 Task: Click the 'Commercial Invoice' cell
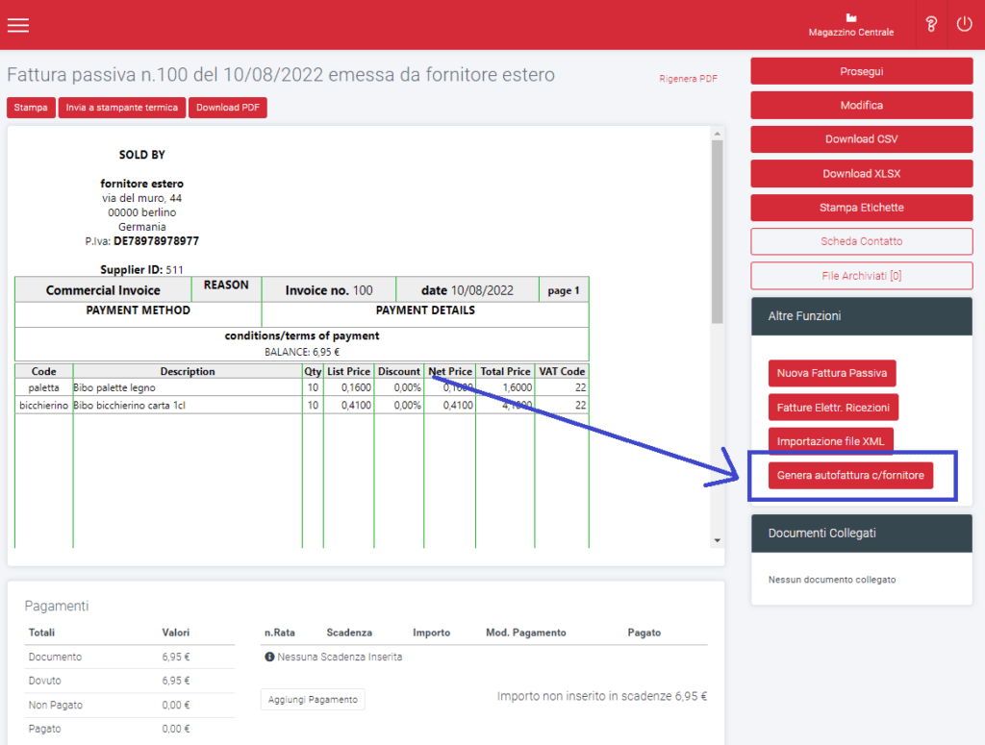[103, 290]
